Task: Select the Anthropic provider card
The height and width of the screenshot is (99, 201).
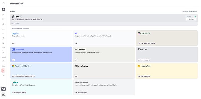Action: pos(104,54)
